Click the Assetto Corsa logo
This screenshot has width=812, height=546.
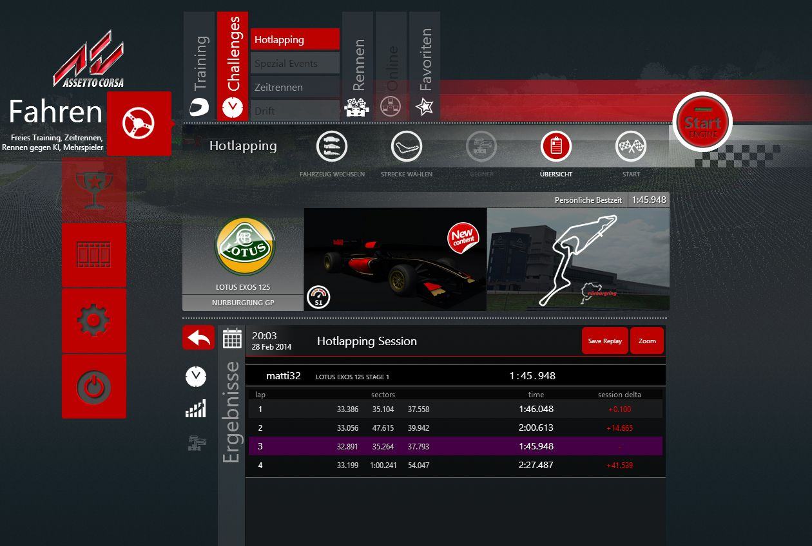[x=88, y=59]
